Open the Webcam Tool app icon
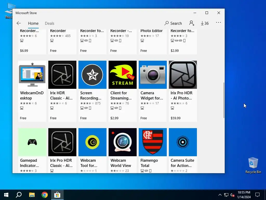Viewport: 266px width, 200px height. tap(92, 142)
